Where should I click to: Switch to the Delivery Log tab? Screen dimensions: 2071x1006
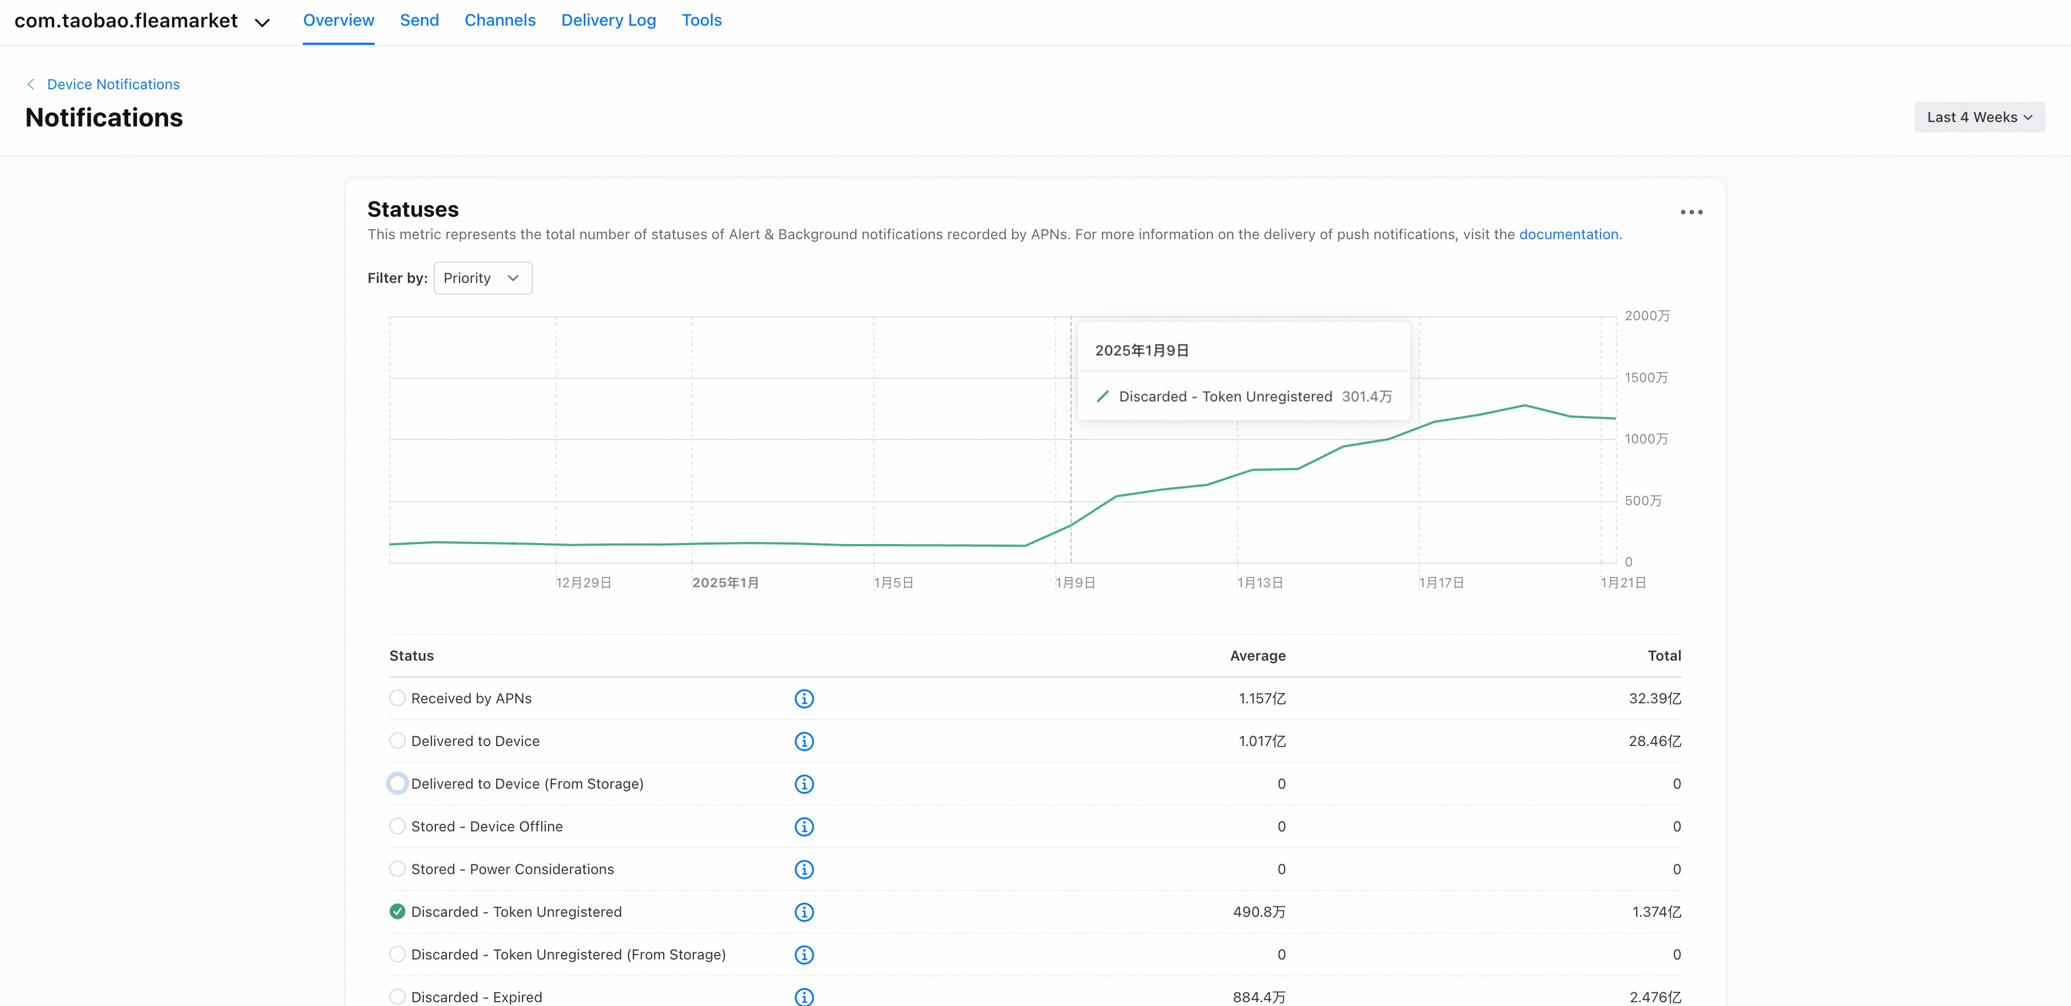tap(608, 20)
